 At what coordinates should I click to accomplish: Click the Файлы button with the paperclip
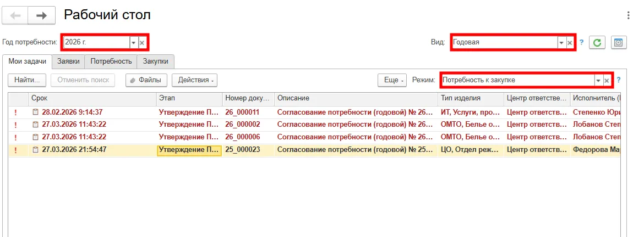[146, 80]
